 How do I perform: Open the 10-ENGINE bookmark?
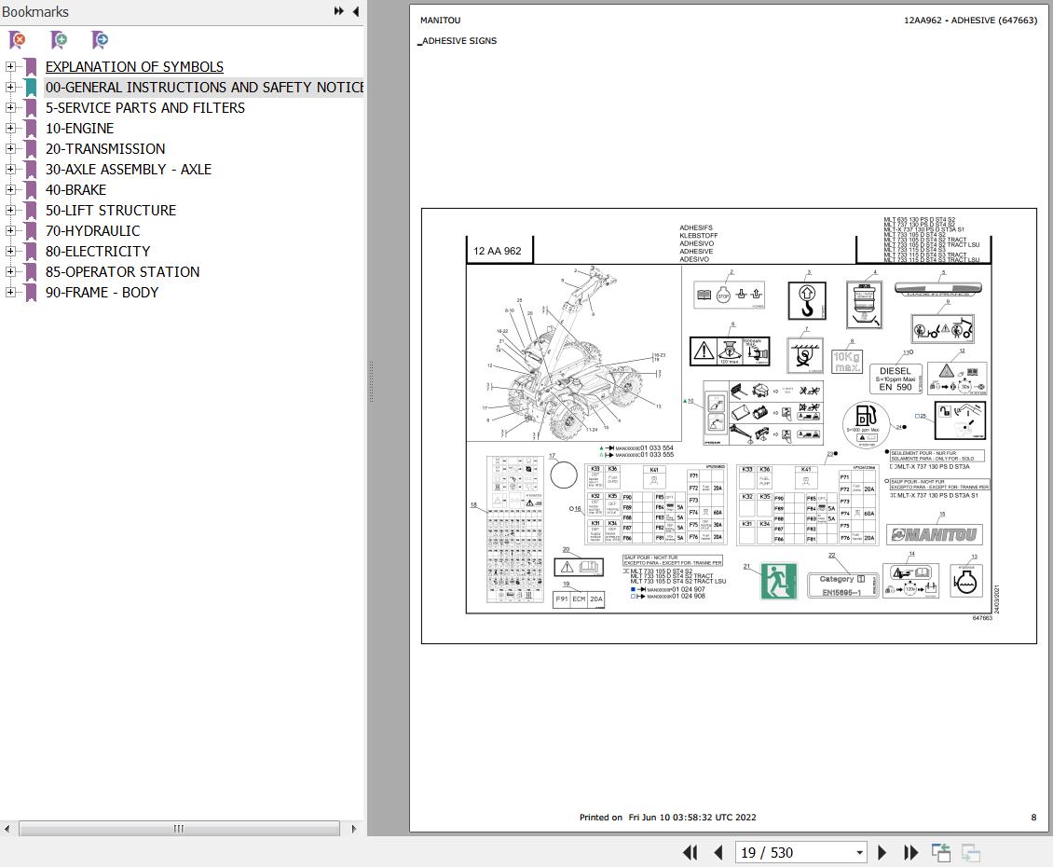[x=79, y=129]
